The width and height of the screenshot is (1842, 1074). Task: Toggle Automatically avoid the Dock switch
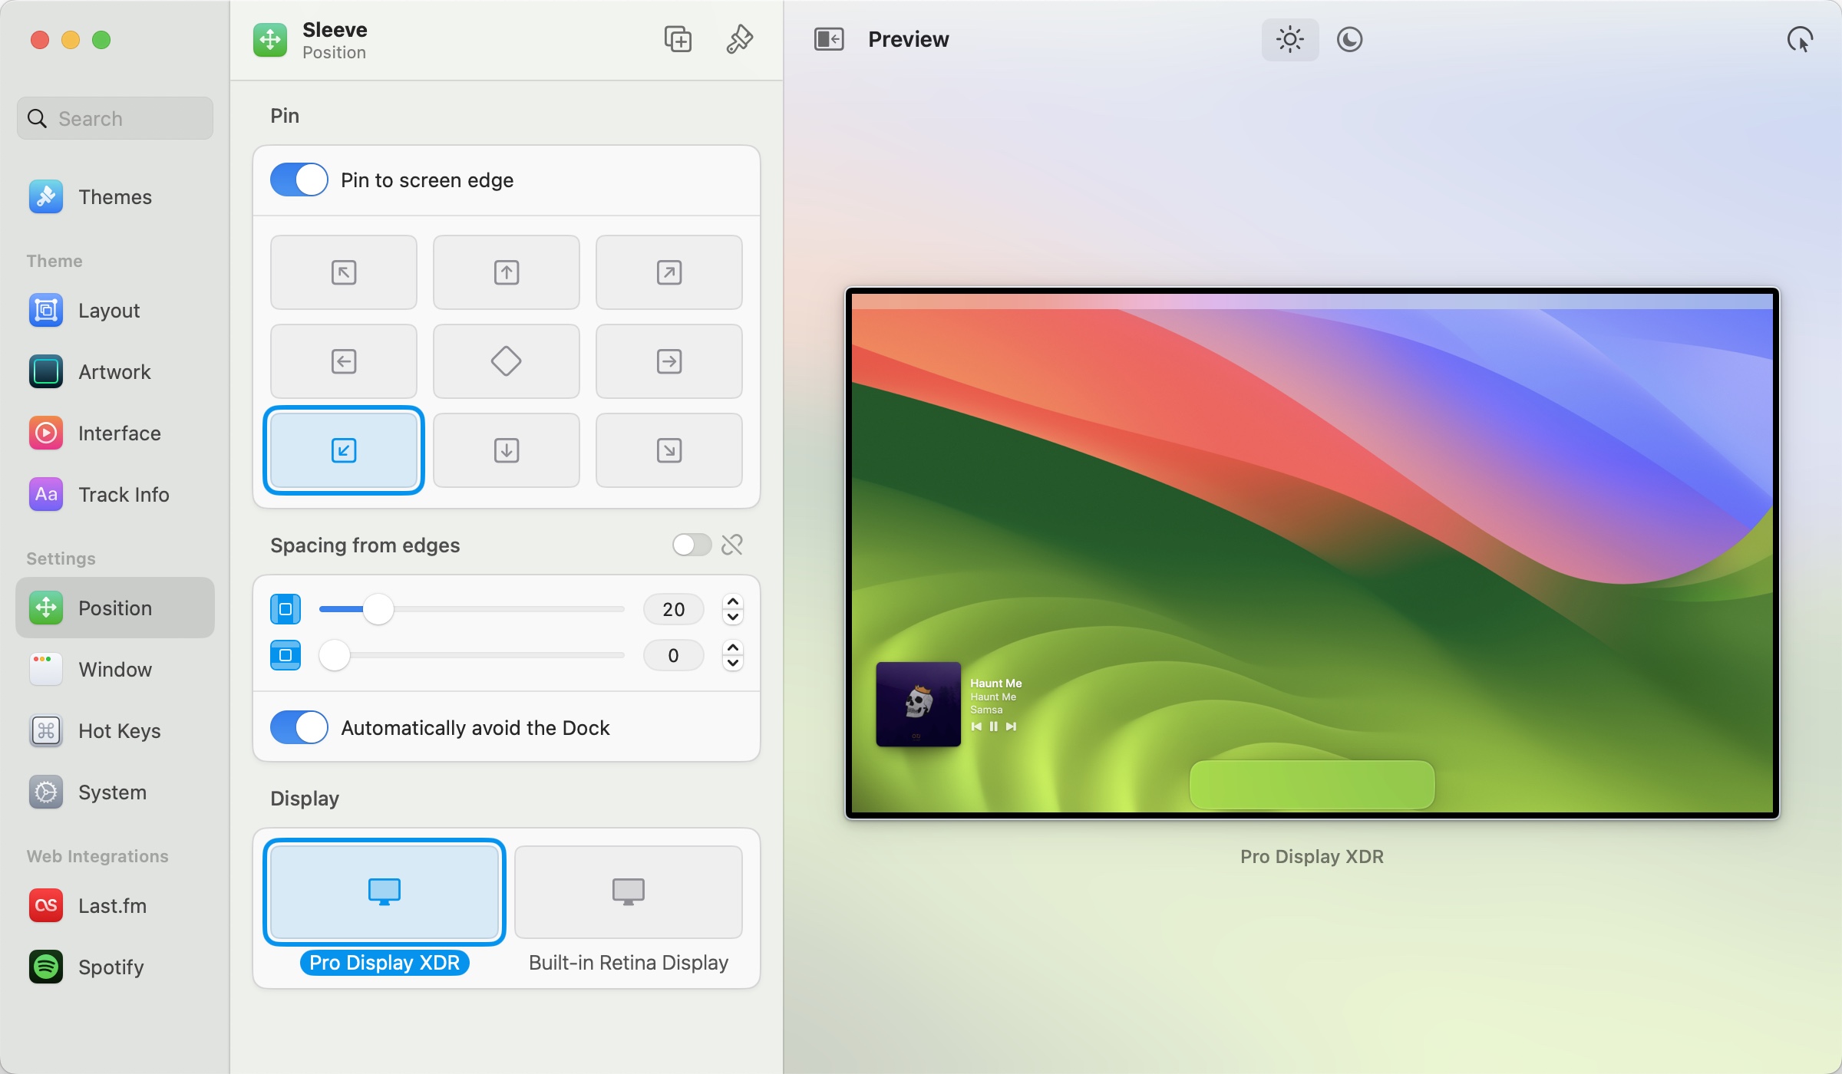[299, 727]
